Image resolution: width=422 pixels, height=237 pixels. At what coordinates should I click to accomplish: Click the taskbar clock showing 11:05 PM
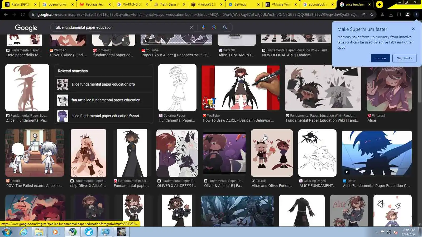click(x=409, y=232)
